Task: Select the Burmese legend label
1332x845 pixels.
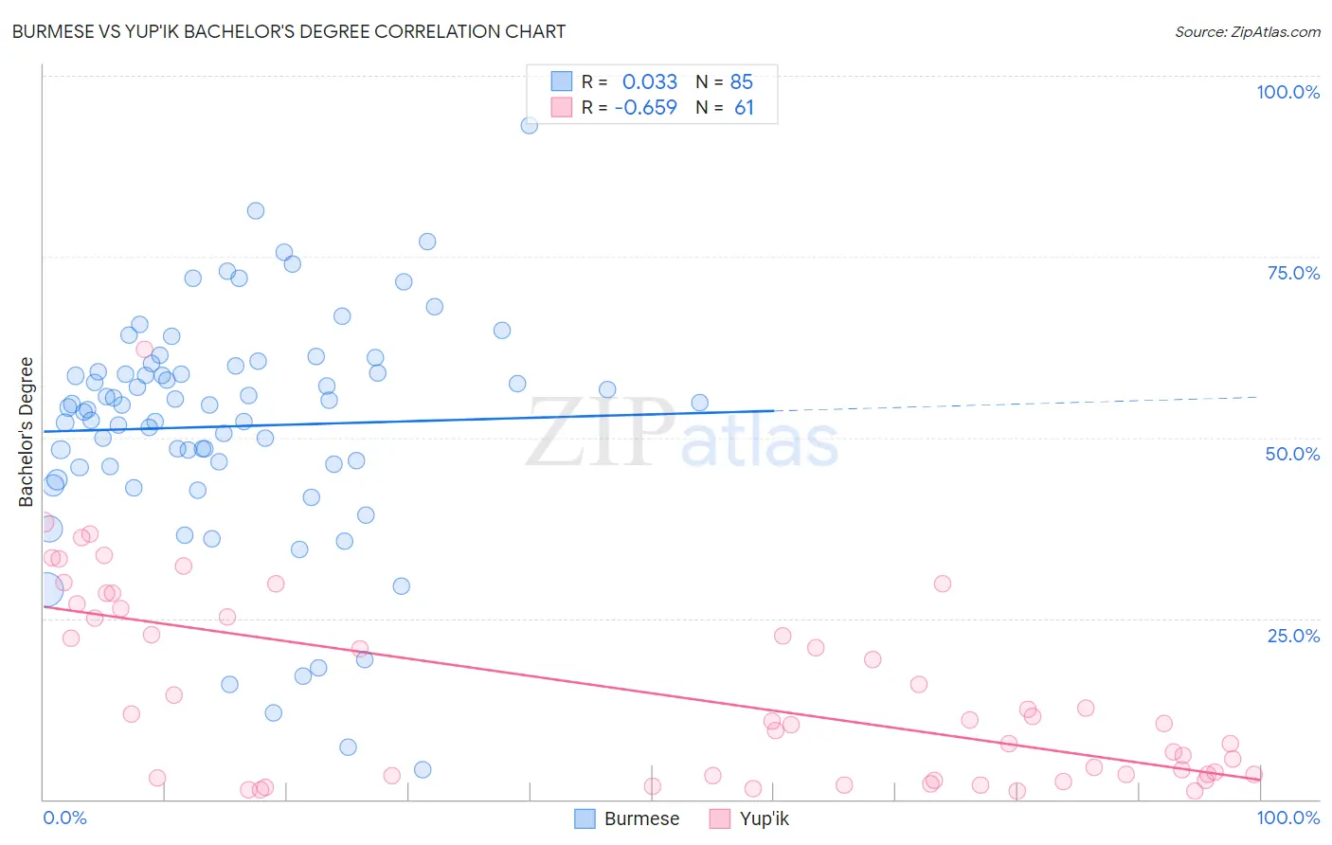Action: click(641, 818)
